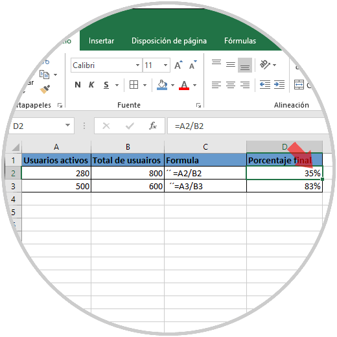Open the insert function fx dialog
Screen dimensions: 337x337
pos(153,126)
